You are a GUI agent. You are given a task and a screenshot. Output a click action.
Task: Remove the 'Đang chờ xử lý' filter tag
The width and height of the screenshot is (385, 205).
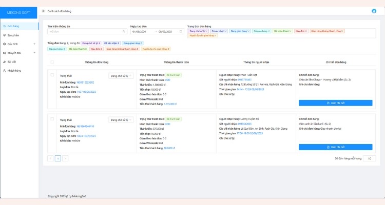[206, 31]
